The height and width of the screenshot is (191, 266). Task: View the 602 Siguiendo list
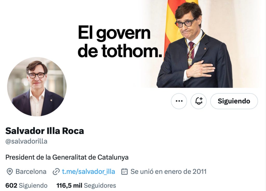coord(26,185)
